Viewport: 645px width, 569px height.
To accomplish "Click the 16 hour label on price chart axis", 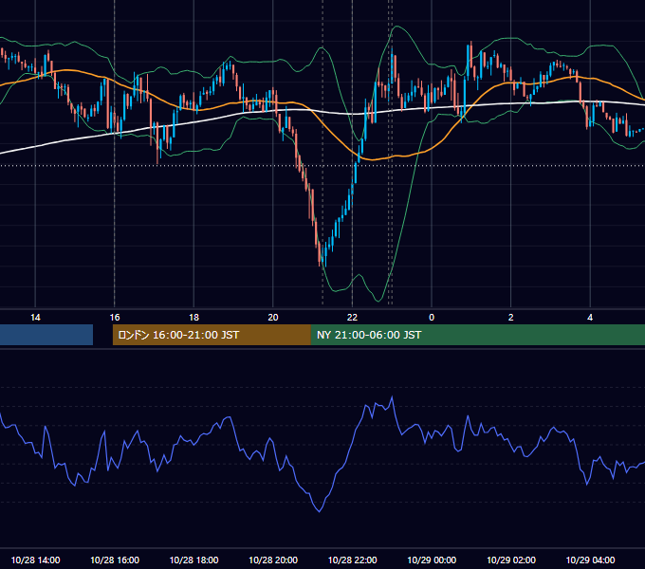I will click(115, 318).
